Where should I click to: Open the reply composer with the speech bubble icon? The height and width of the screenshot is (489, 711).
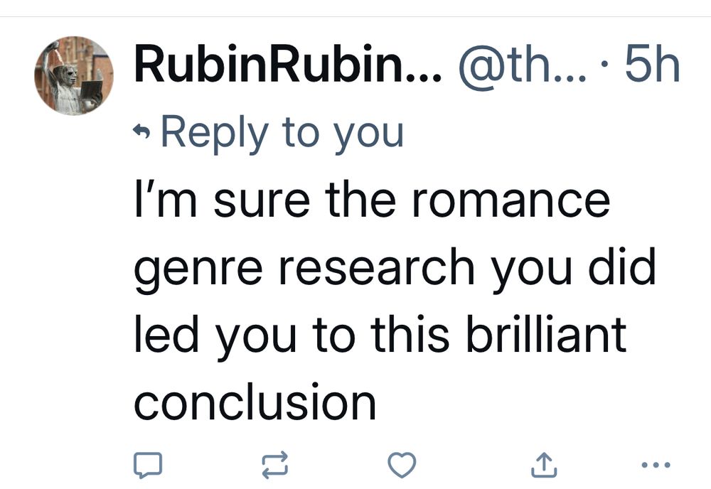tap(149, 466)
